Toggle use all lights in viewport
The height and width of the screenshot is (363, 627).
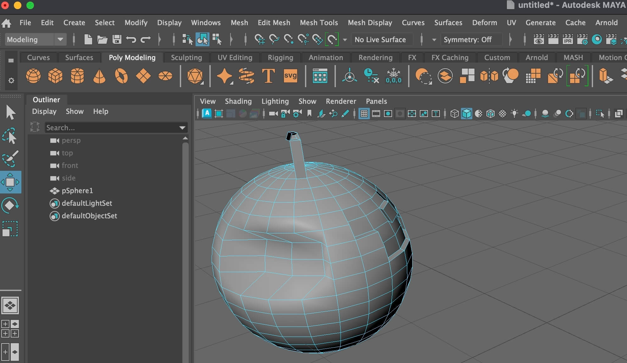click(514, 114)
